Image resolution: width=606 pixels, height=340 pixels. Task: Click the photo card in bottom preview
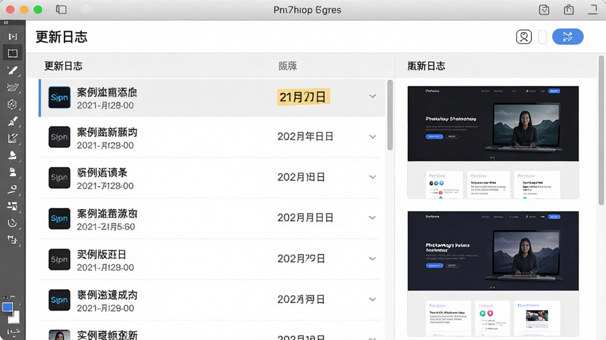tap(537, 318)
